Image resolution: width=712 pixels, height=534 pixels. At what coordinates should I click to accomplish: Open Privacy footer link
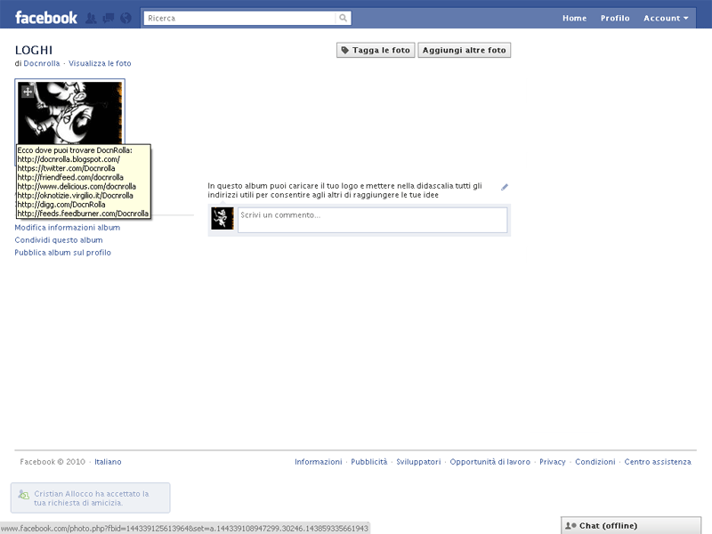(x=552, y=462)
